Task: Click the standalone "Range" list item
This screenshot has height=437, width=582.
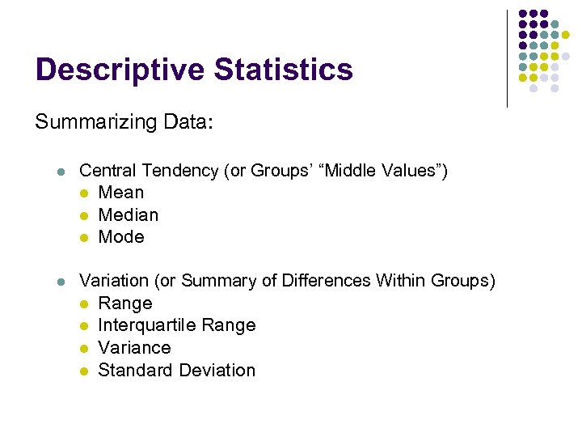Action: coord(124,303)
